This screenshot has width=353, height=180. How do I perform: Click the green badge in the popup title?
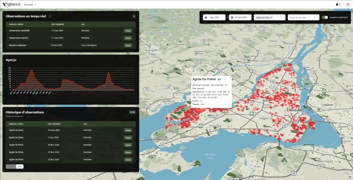click(219, 79)
